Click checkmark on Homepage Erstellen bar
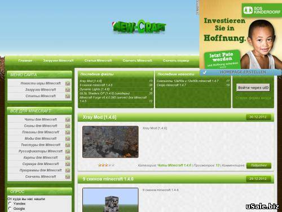Screen dimensions: 282x212 click(205, 72)
